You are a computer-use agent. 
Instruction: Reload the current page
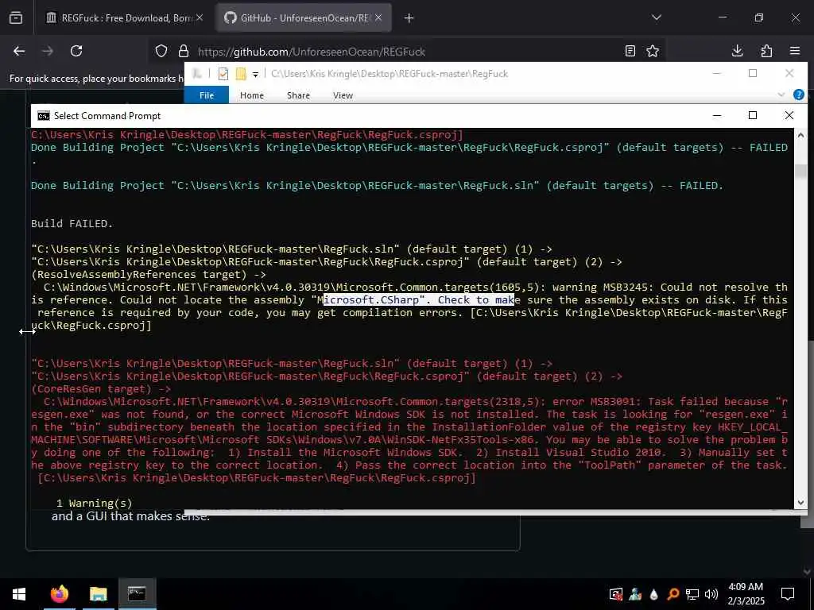76,51
